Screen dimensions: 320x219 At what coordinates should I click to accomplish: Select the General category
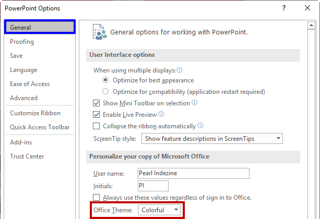point(40,27)
